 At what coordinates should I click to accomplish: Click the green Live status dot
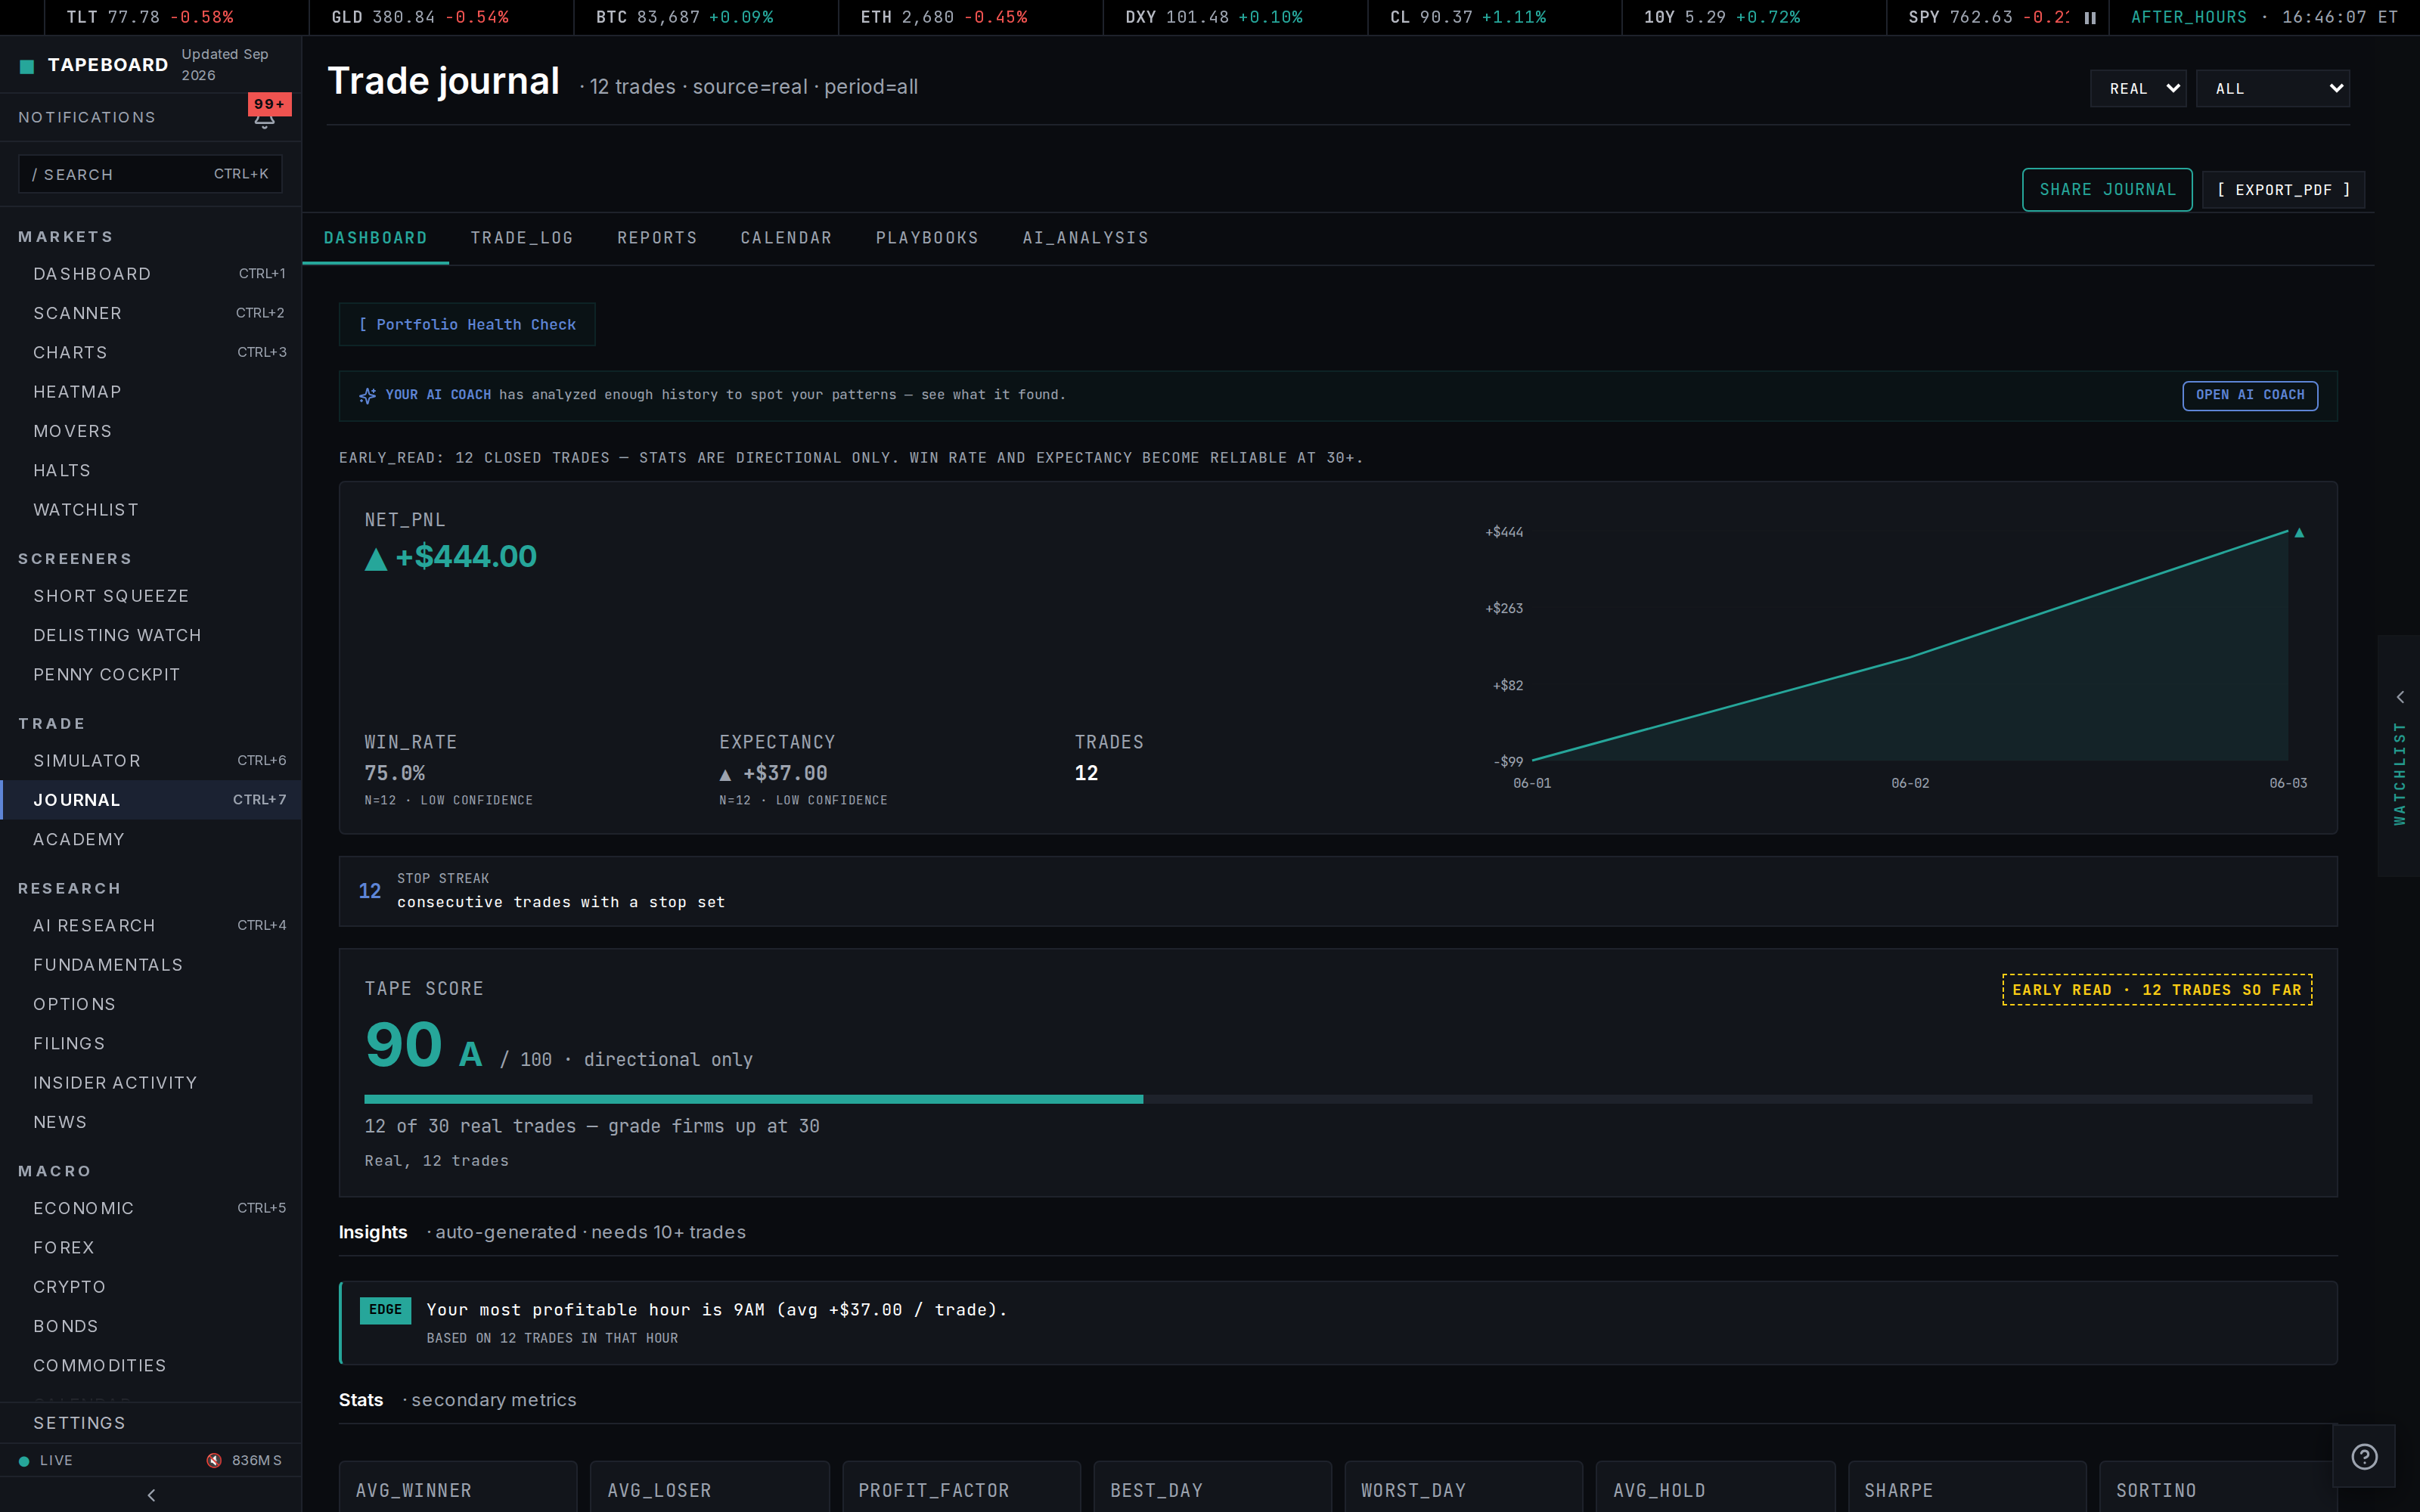[24, 1461]
